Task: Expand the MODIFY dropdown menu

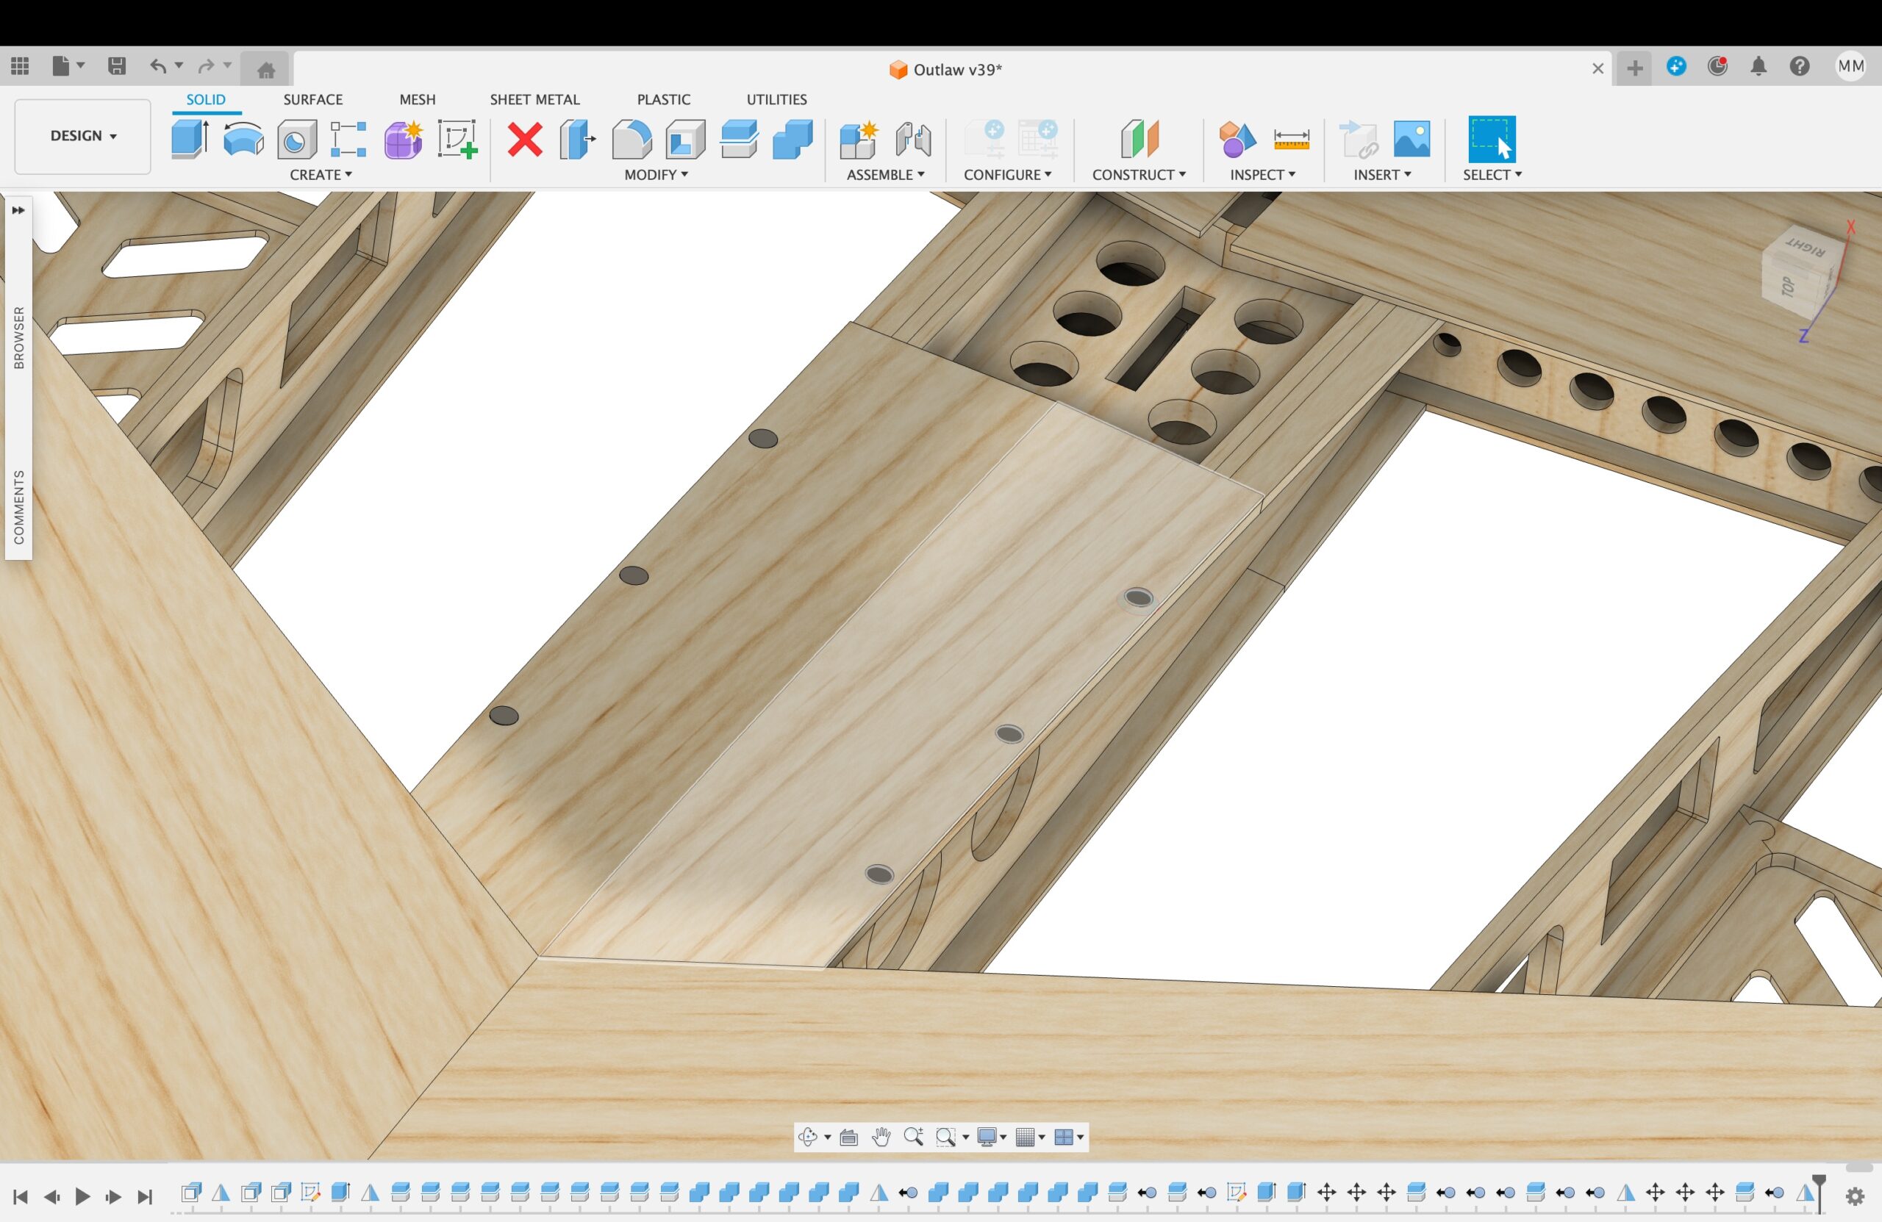Action: click(x=656, y=175)
